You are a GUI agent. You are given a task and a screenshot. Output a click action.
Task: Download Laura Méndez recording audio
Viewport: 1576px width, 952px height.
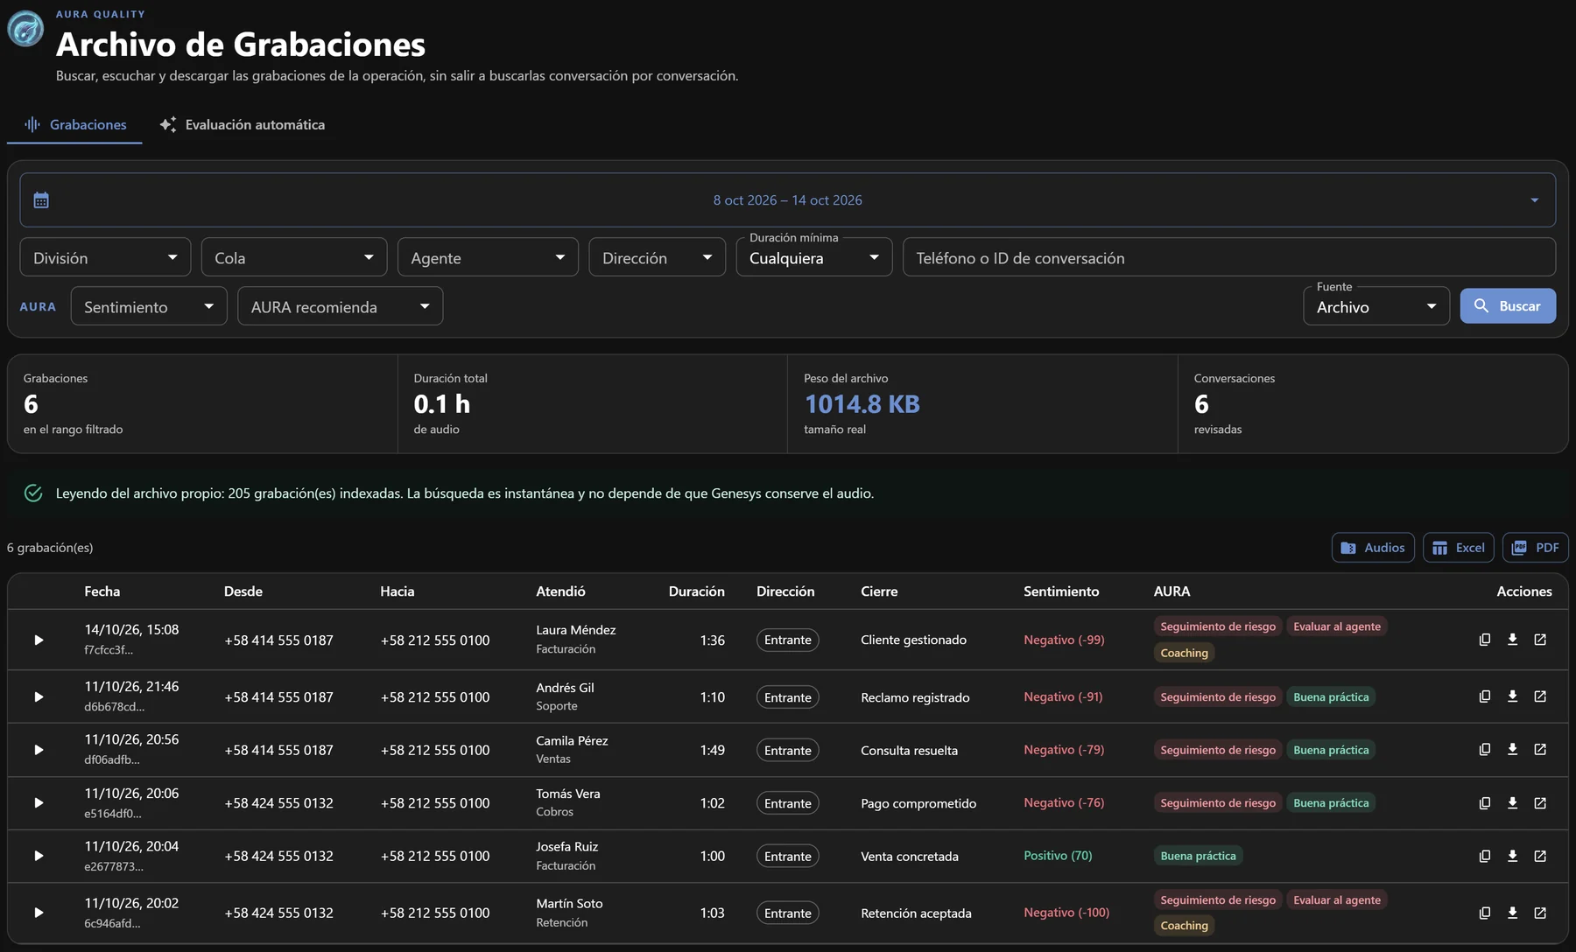1512,640
